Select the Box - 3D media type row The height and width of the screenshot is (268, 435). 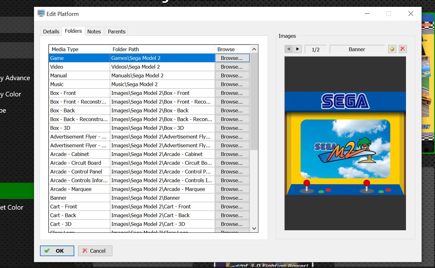(x=79, y=128)
